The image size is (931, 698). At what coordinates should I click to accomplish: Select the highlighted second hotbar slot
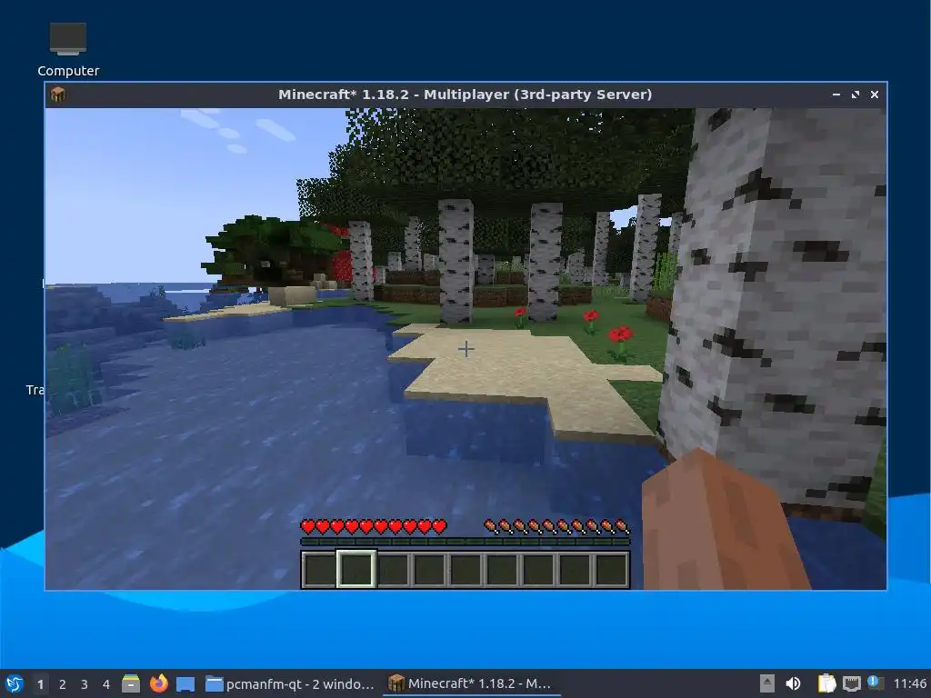(x=356, y=569)
